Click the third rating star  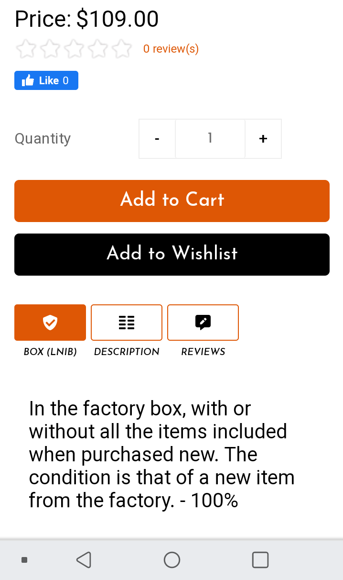tap(74, 49)
